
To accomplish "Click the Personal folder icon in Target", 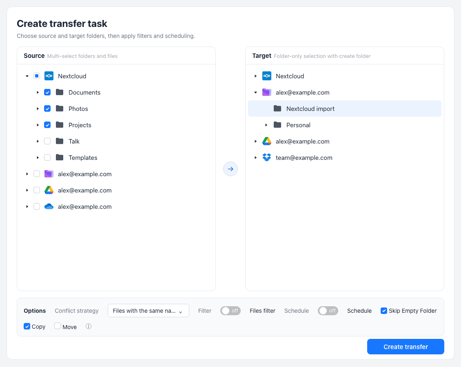I will pyautogui.click(x=277, y=125).
